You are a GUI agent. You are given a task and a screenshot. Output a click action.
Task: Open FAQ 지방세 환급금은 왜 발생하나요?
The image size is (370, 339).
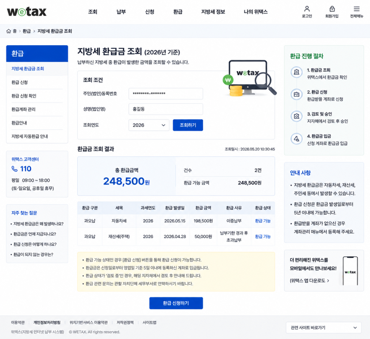tap(38, 224)
